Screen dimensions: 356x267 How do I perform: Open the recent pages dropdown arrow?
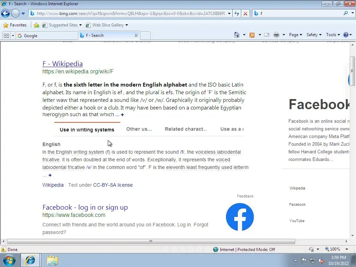[23, 14]
